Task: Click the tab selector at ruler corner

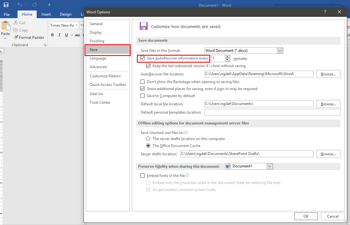Action: click(1, 52)
